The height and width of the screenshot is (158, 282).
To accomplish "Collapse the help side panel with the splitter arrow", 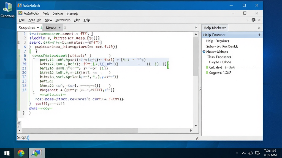I will click(200, 89).
